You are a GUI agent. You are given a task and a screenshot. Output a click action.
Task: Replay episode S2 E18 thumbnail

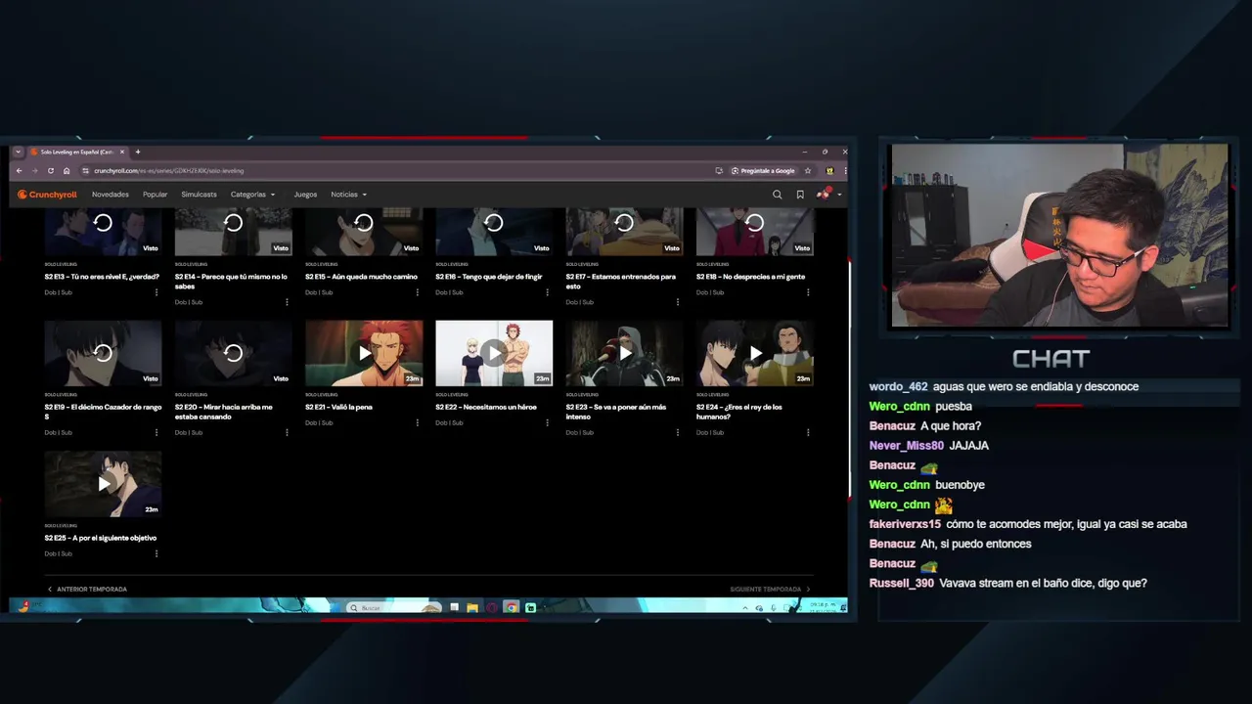(755, 232)
